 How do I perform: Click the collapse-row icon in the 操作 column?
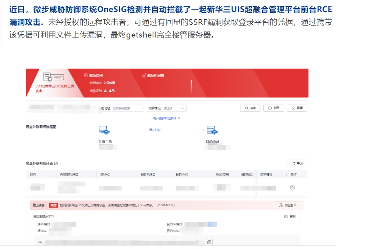292,187
